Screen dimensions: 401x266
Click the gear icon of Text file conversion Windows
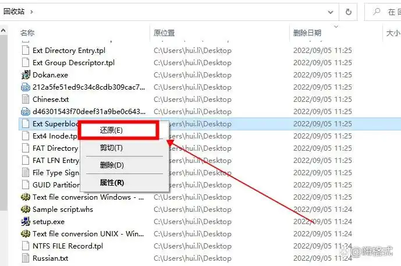[26, 197]
